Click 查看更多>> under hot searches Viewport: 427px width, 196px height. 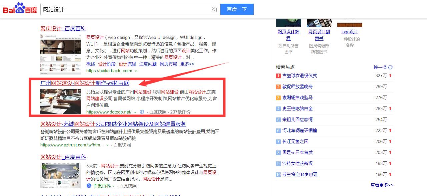(x=382, y=185)
